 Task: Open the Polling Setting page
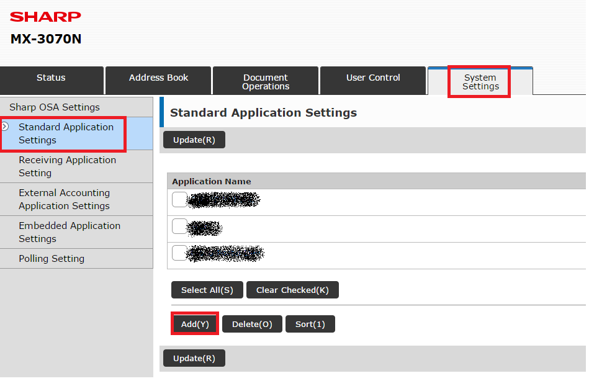51,258
